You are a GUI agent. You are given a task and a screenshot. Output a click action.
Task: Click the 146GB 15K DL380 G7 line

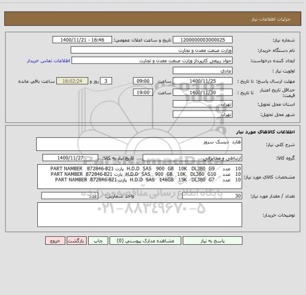point(148,180)
